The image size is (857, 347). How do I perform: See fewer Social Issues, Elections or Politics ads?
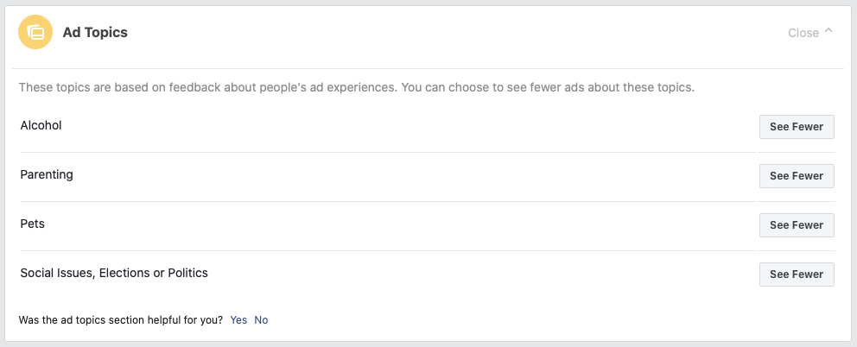(797, 274)
